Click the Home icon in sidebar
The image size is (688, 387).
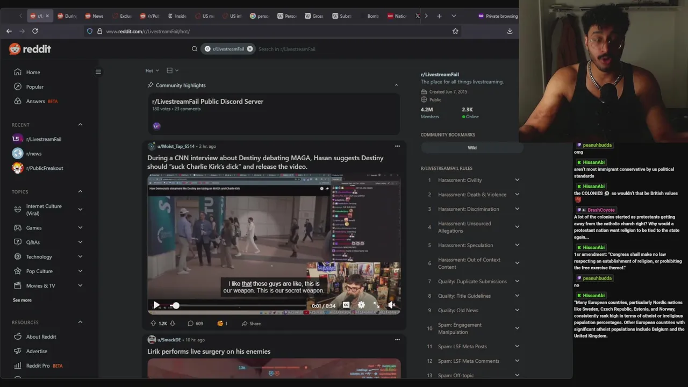pos(18,72)
